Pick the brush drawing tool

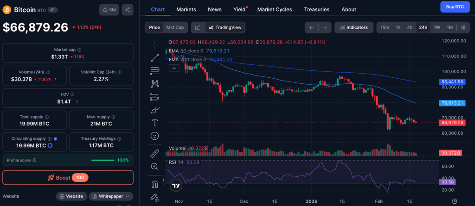point(155,110)
